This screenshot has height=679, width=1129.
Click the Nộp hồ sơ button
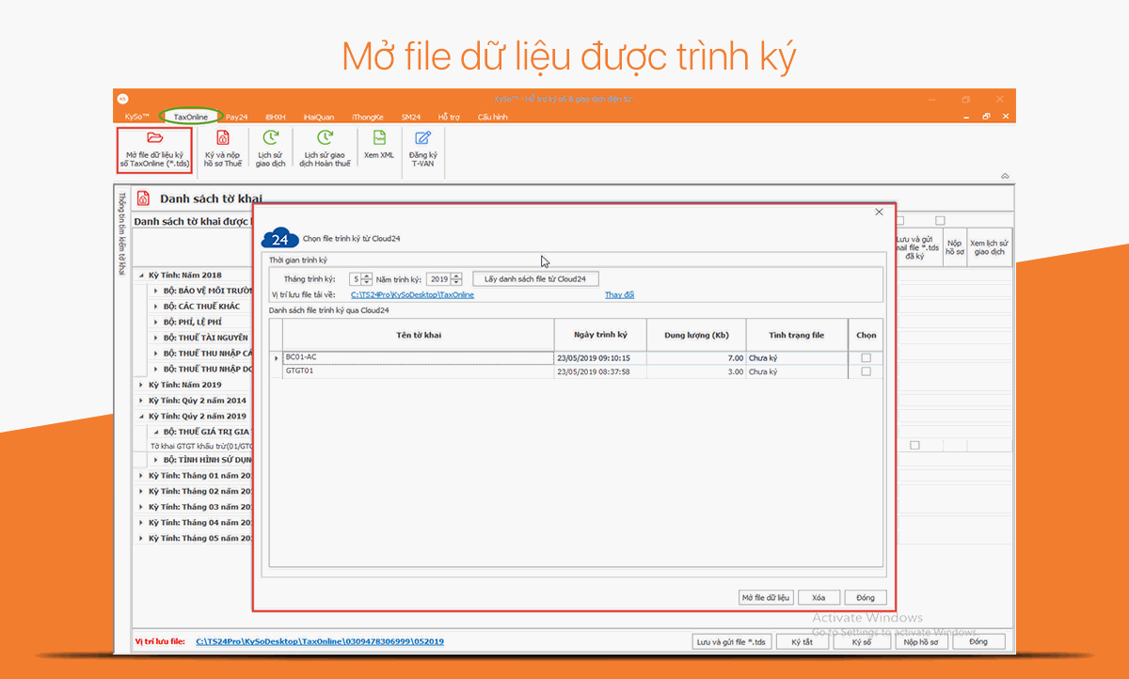[921, 641]
